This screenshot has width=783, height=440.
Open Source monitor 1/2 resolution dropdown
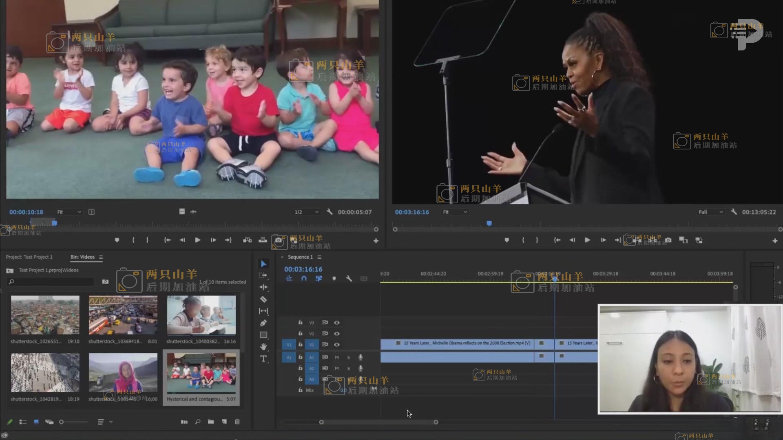306,212
